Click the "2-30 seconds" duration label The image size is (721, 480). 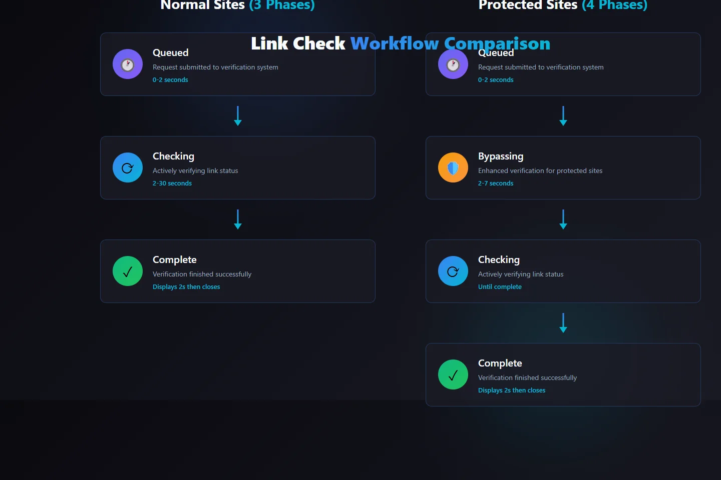click(x=172, y=183)
